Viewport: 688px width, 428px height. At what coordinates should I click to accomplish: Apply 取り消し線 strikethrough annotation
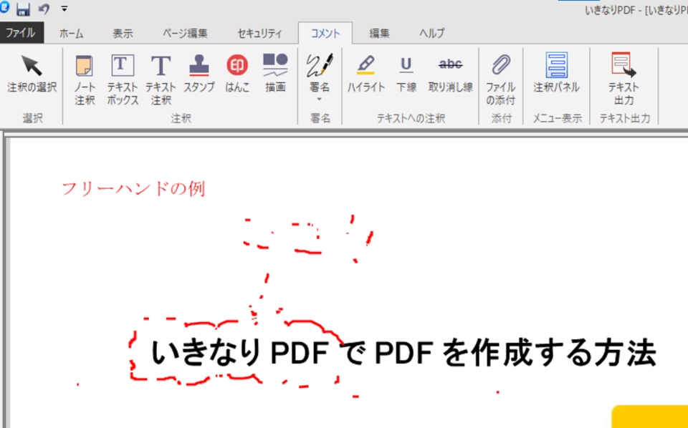451,74
